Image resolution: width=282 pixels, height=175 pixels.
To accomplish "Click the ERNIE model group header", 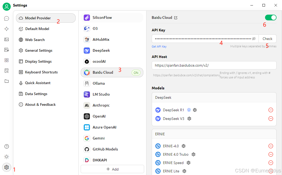I will tap(214, 134).
